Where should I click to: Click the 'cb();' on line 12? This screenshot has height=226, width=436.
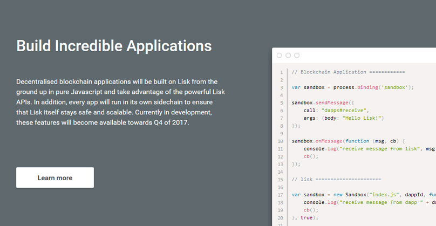pyautogui.click(x=311, y=156)
